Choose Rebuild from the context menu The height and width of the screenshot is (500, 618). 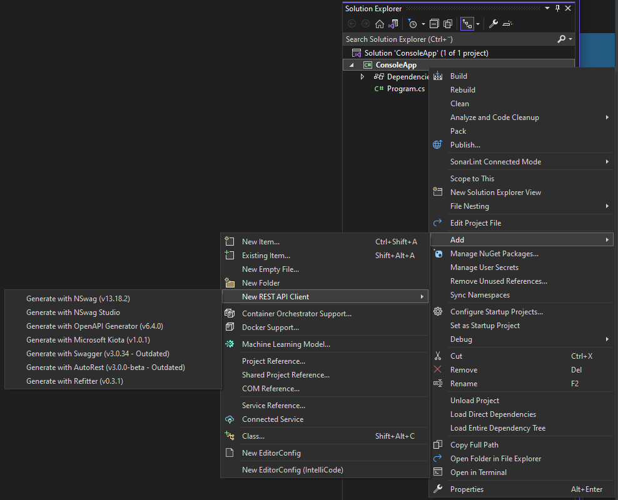[x=522, y=90]
